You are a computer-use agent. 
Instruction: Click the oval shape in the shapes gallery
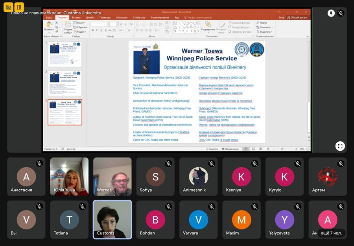pos(191,23)
